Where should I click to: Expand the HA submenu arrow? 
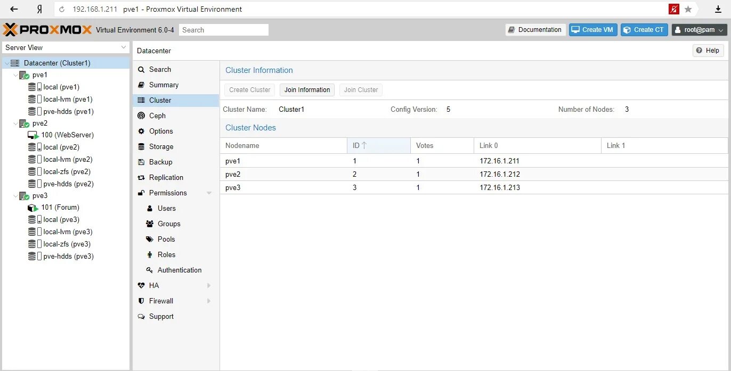209,285
